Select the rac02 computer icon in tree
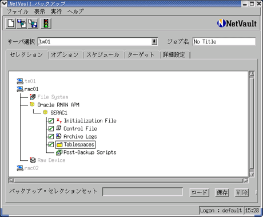Viewport: 263px width, 217px height. pos(20,168)
